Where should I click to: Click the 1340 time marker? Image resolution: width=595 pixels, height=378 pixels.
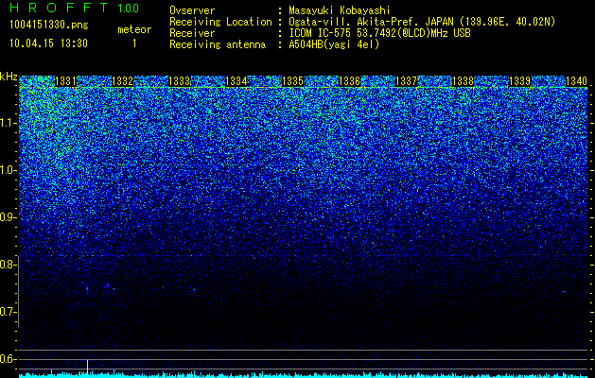pos(576,81)
